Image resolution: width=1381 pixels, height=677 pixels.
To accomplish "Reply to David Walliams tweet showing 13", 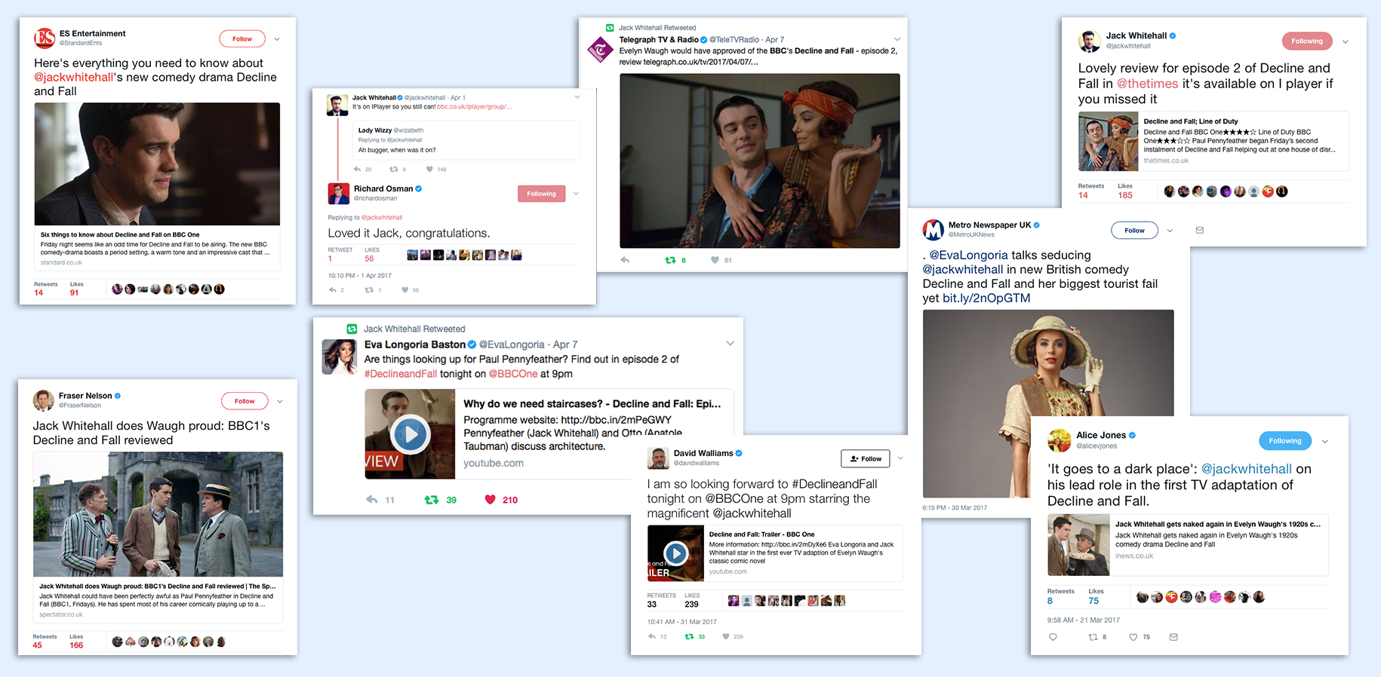I will tap(652, 636).
